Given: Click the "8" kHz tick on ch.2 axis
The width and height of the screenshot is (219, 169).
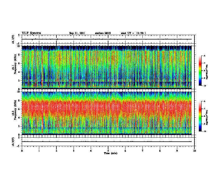Looking at the screenshot, I should pyautogui.click(x=19, y=101).
